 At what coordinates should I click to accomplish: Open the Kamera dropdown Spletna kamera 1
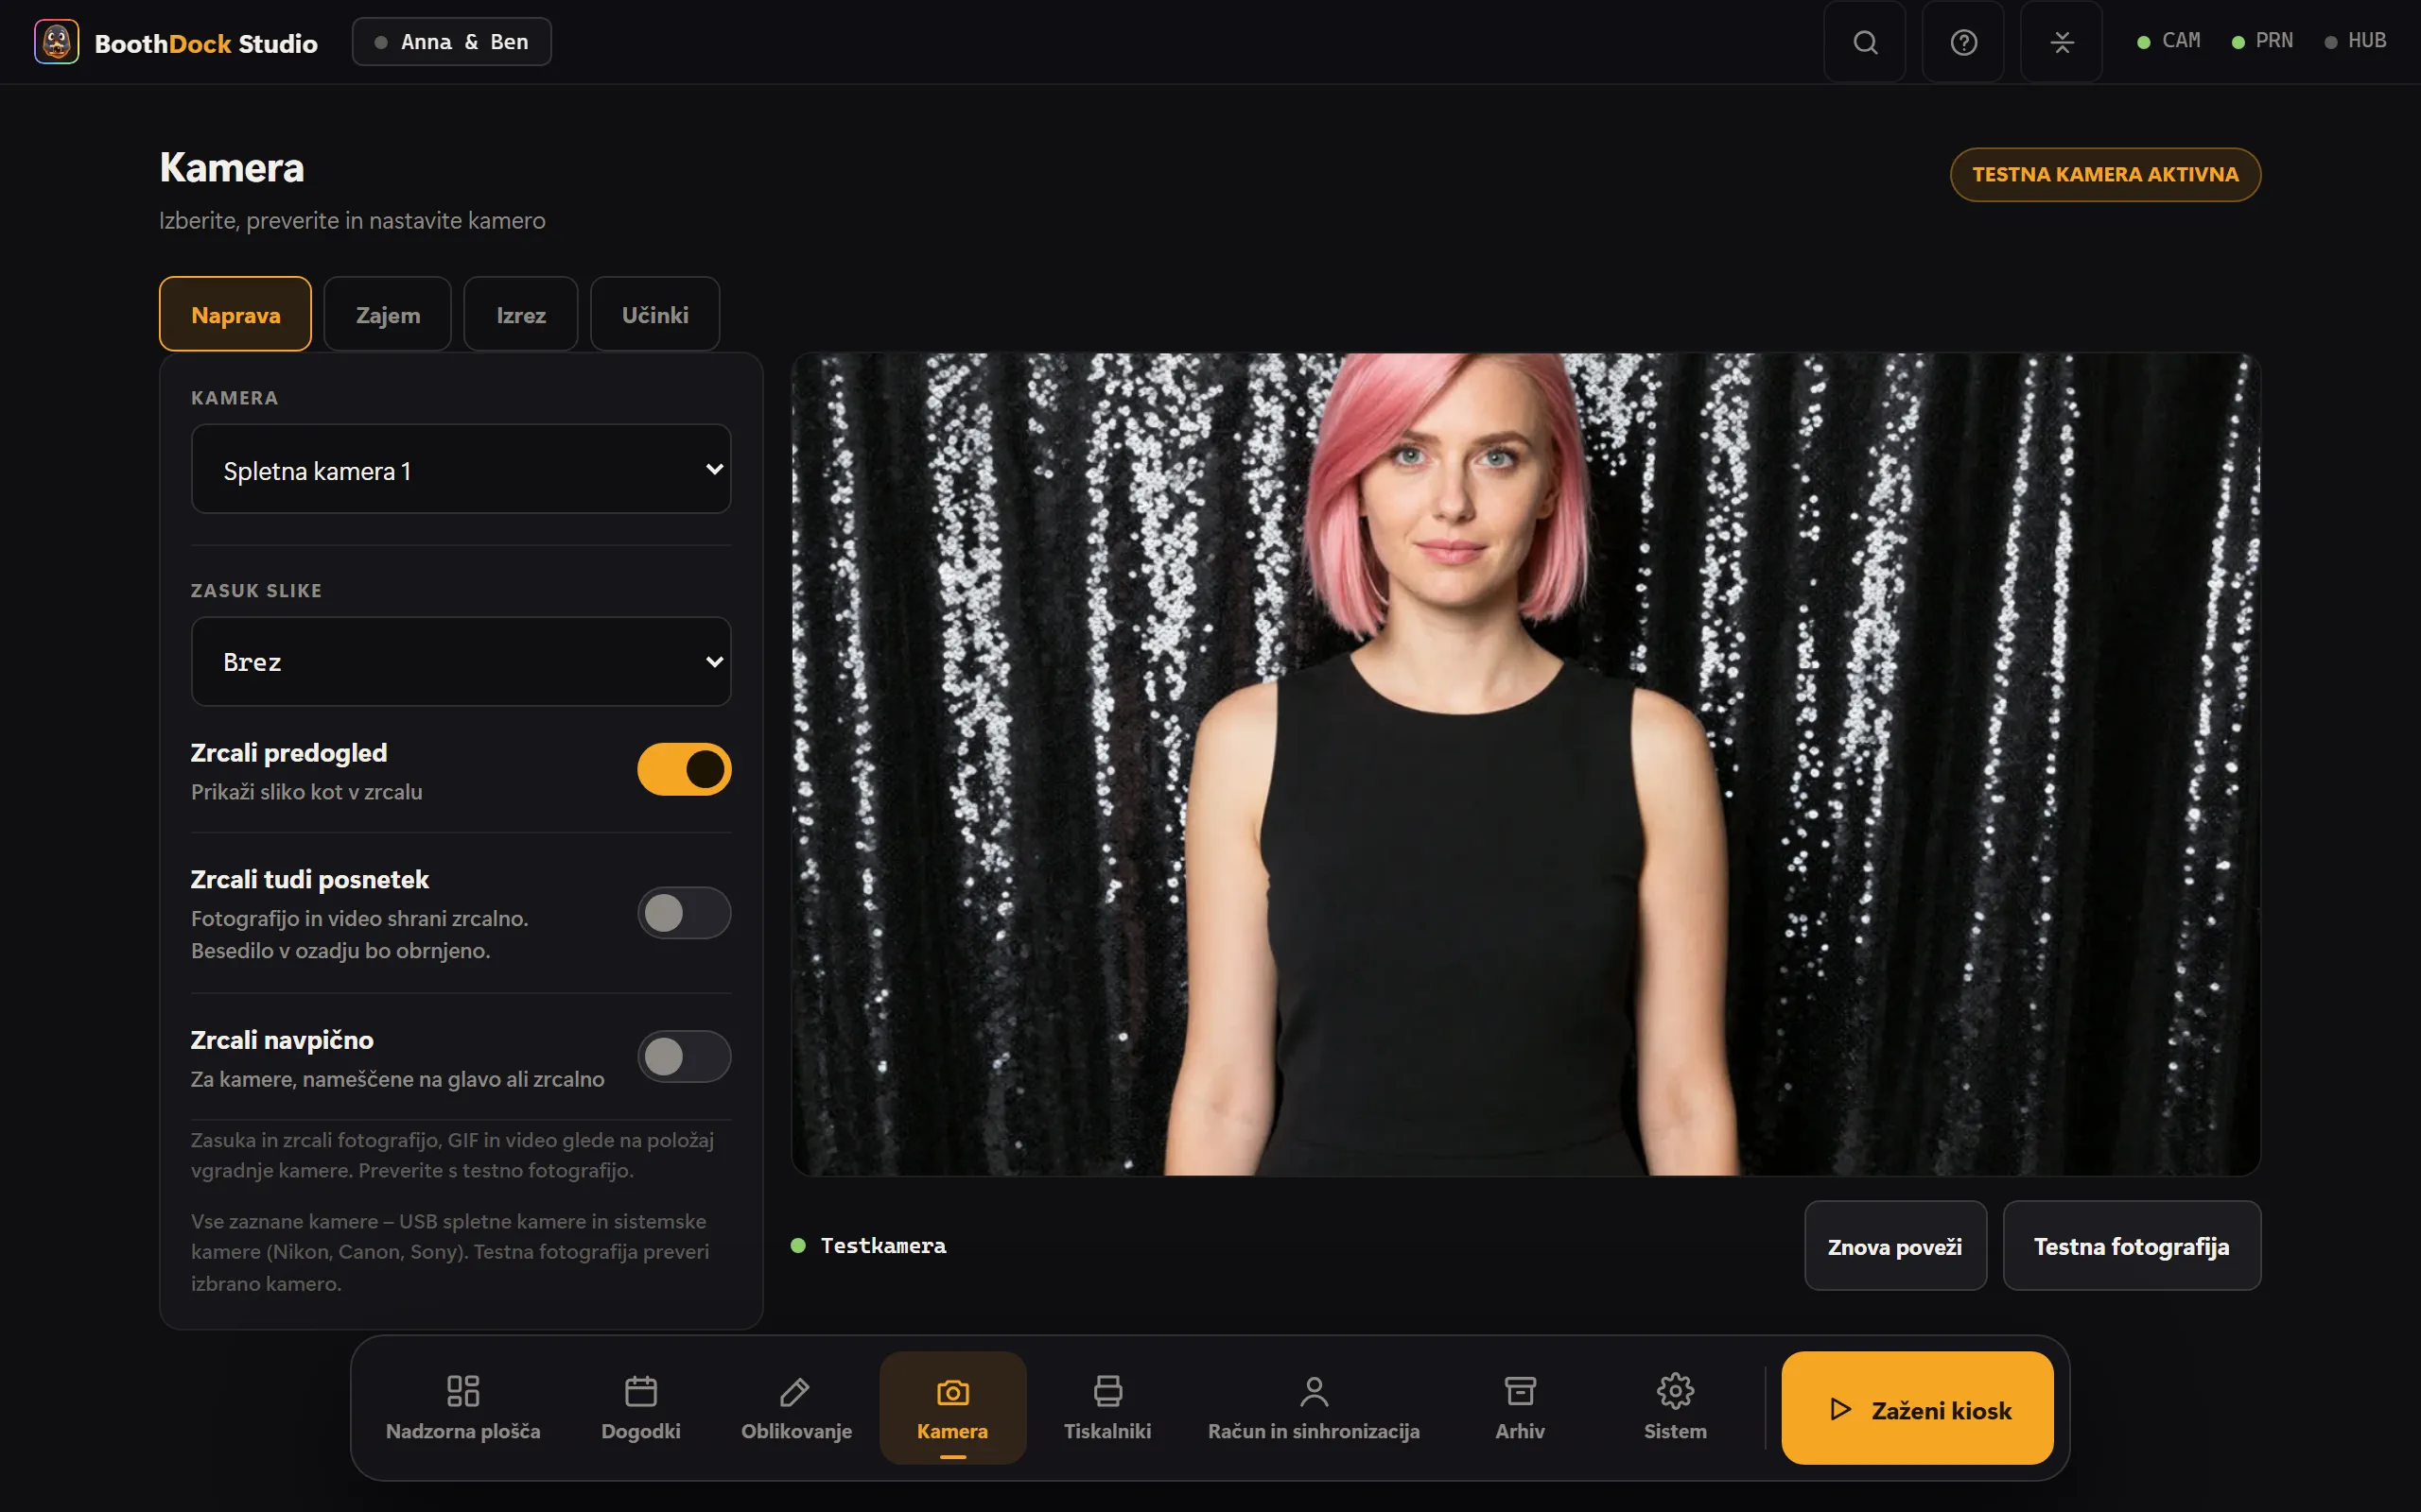462,469
